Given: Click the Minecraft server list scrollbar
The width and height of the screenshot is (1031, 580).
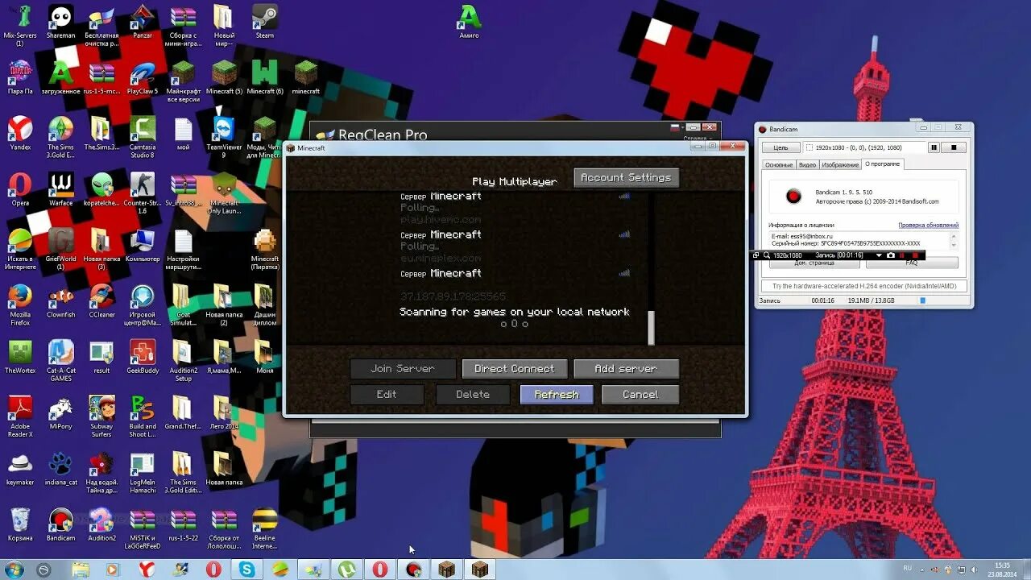Looking at the screenshot, I should (652, 327).
